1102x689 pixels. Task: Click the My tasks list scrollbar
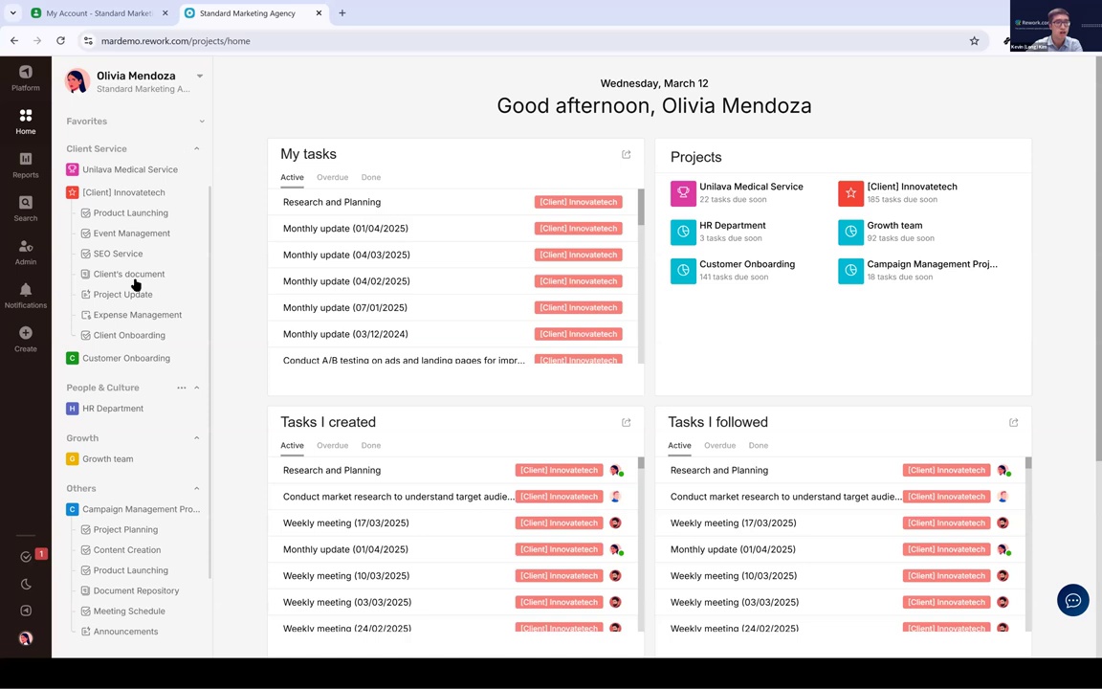click(641, 208)
